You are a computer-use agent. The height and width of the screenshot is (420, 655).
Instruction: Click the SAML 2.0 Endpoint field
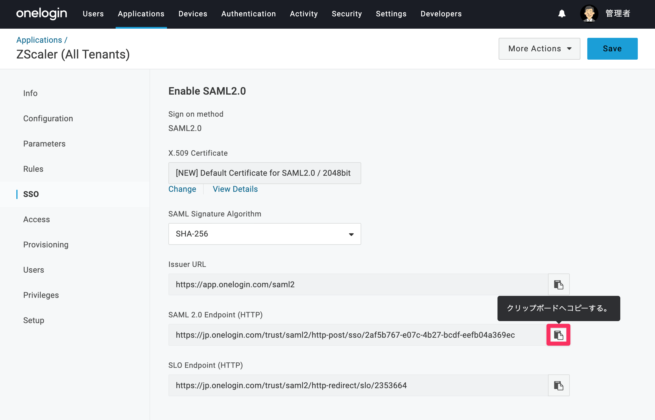(x=358, y=335)
